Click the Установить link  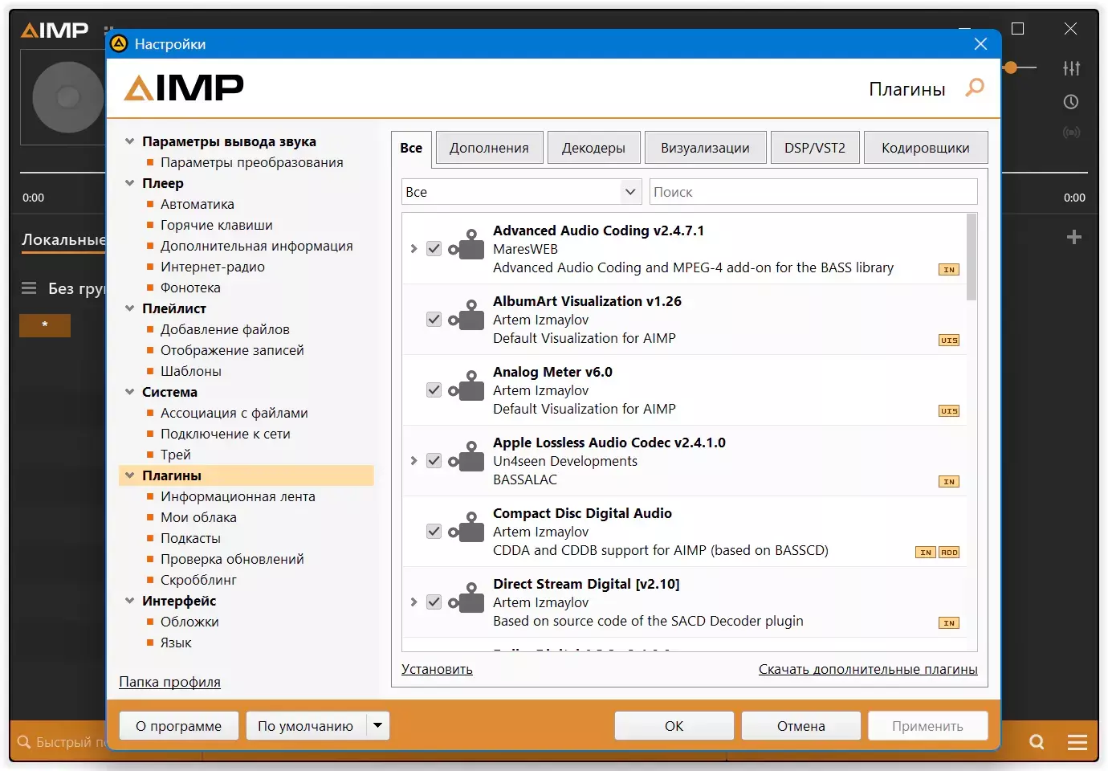tap(437, 669)
